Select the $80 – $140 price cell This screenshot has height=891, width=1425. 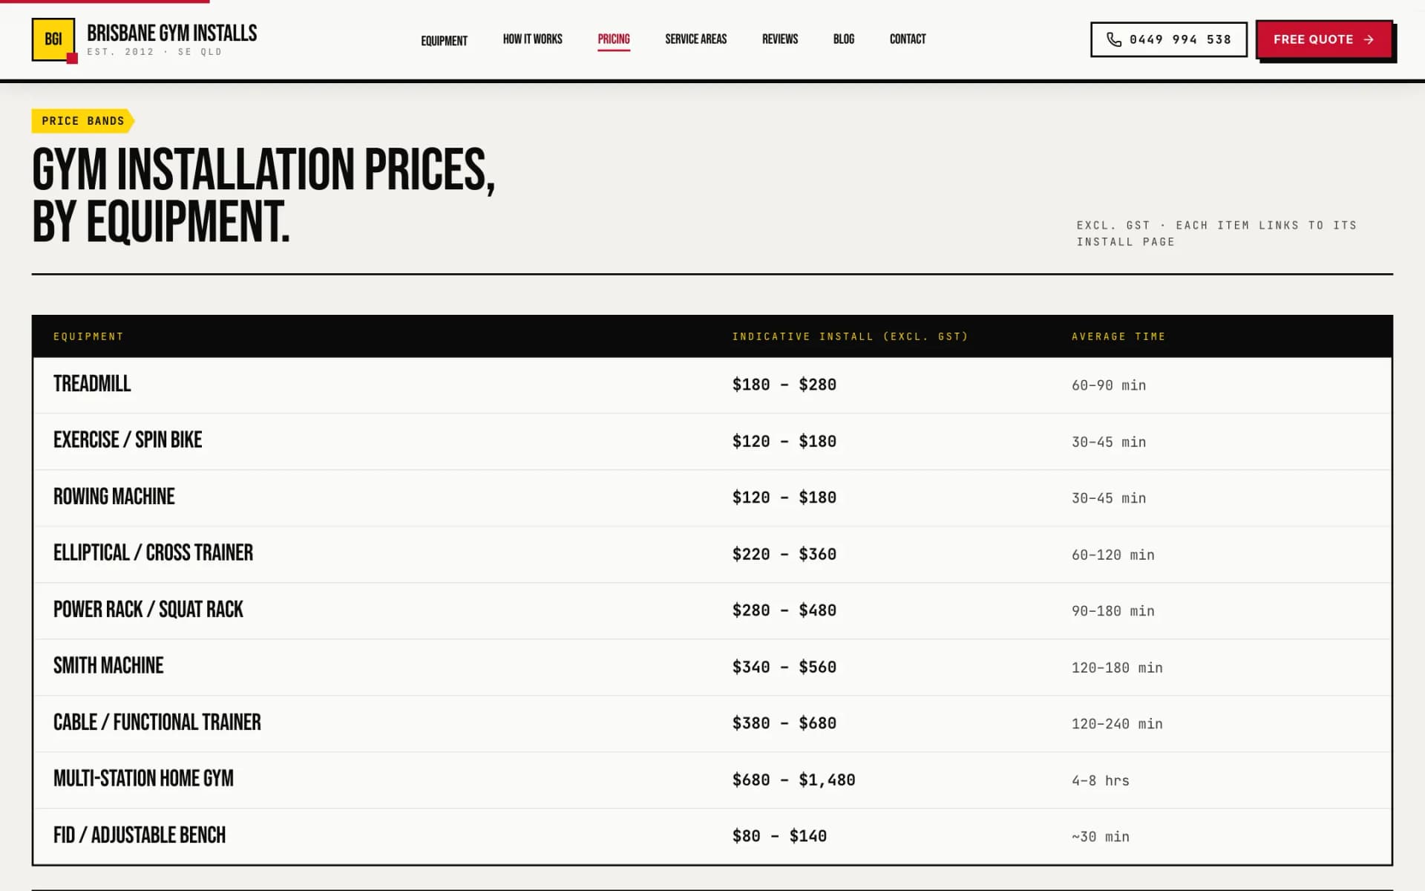click(x=779, y=836)
